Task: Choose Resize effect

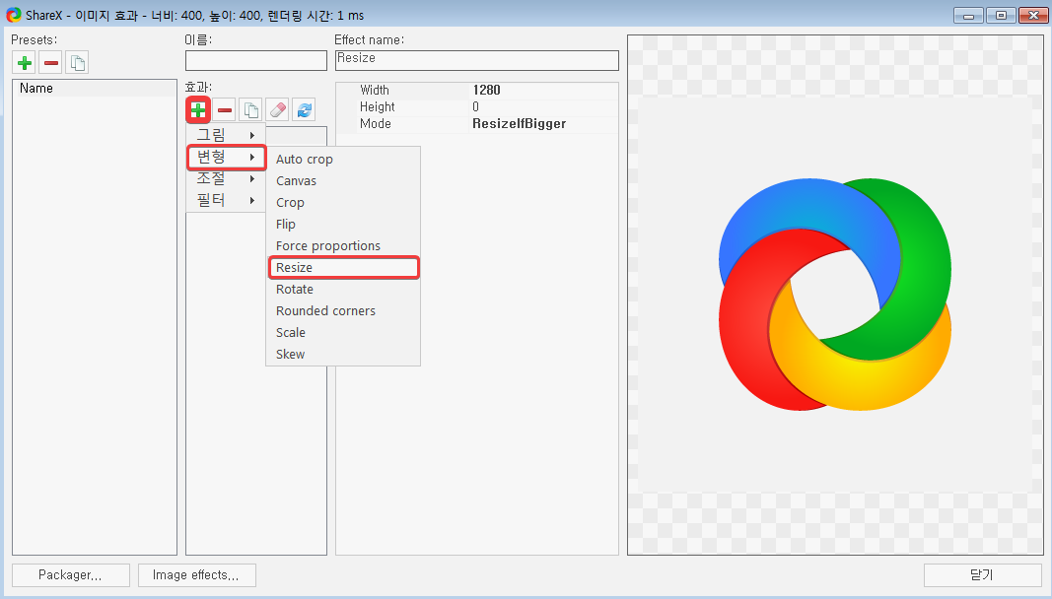Action: coord(343,268)
